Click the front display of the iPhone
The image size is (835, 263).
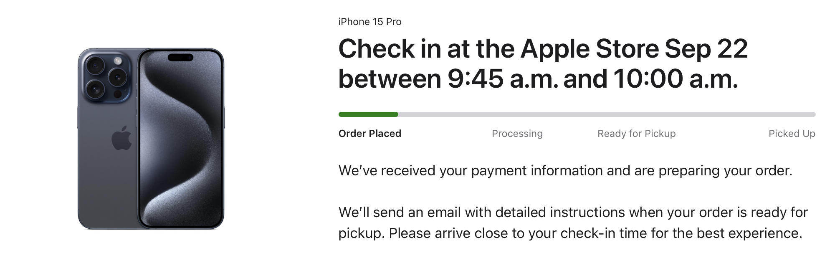click(180, 139)
